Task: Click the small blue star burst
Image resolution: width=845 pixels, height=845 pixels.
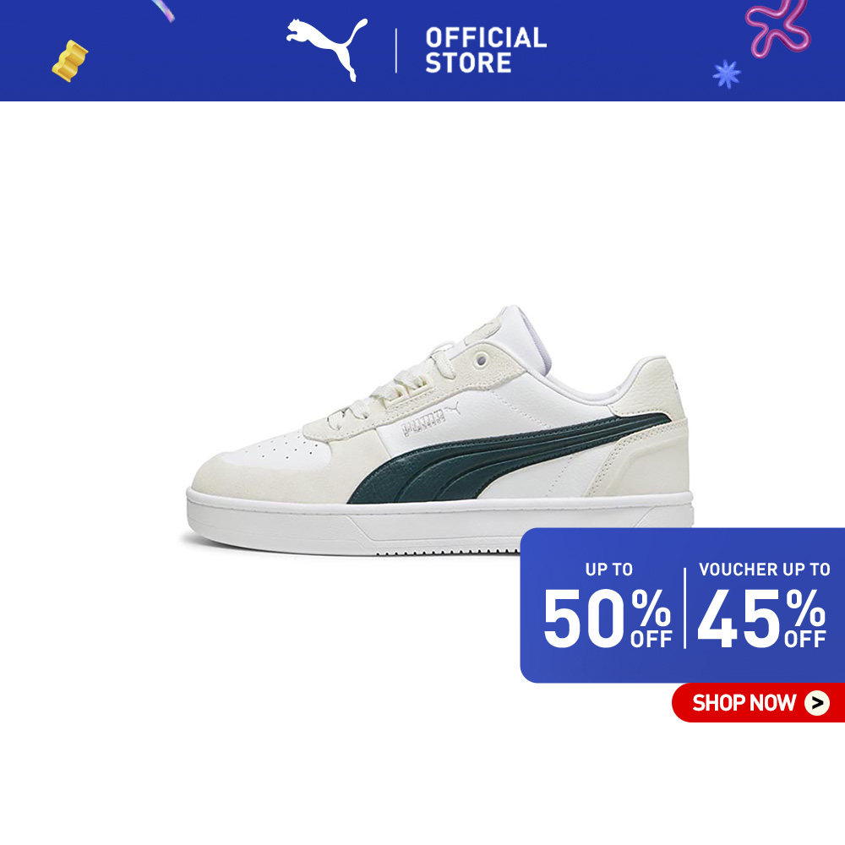Action: (x=727, y=74)
